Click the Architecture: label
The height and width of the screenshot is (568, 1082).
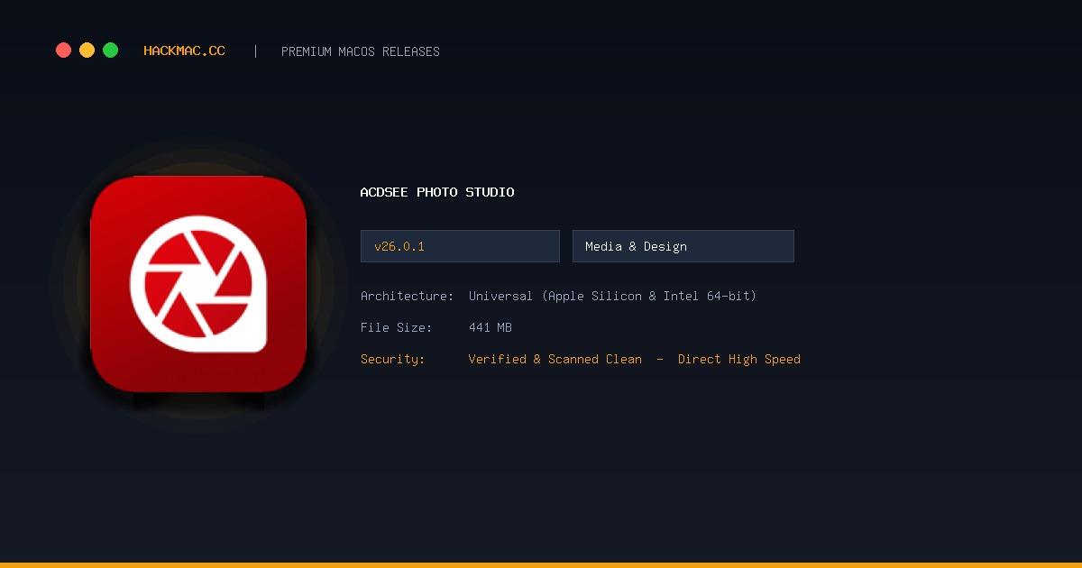tap(407, 296)
